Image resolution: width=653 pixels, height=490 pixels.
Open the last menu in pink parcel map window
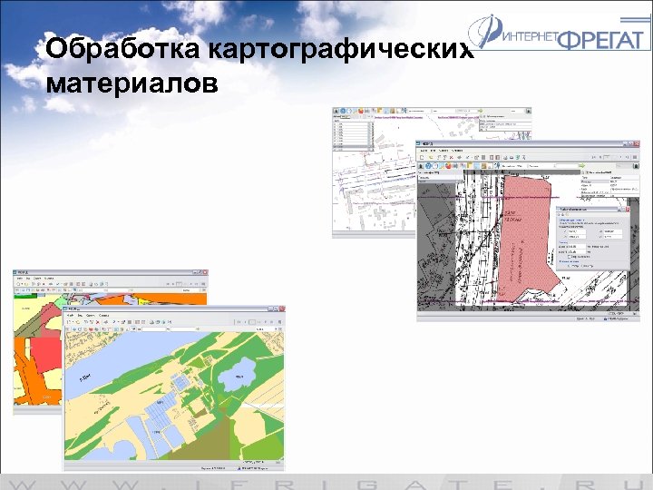pyautogui.click(x=457, y=151)
